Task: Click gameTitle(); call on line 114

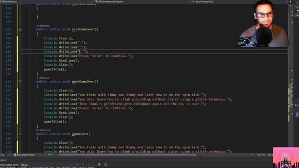Action: point(55,70)
